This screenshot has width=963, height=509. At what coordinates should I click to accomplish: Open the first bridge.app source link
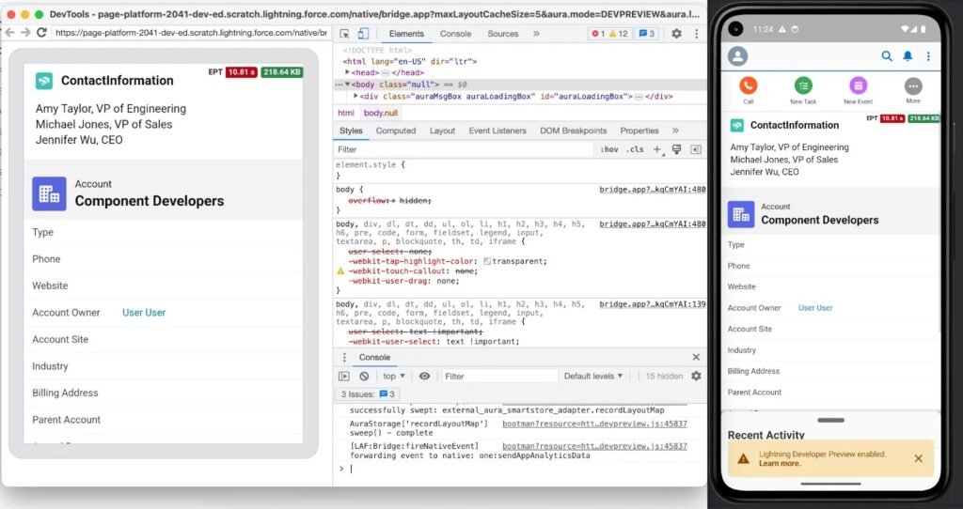(653, 190)
